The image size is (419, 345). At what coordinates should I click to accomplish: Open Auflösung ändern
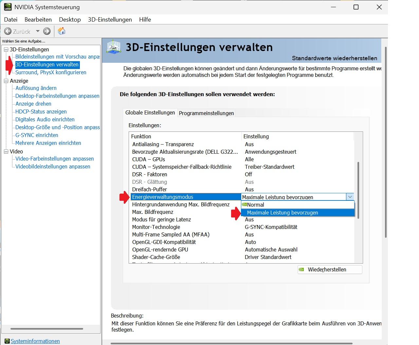tap(36, 88)
